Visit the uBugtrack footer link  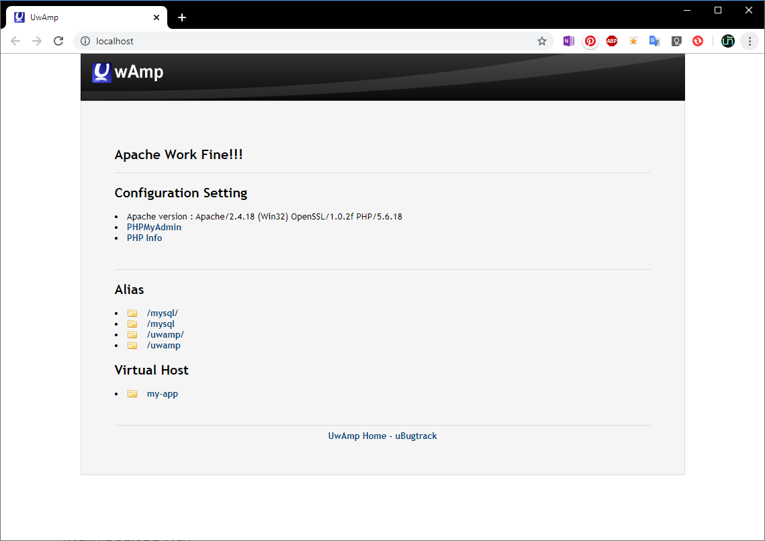click(x=416, y=436)
